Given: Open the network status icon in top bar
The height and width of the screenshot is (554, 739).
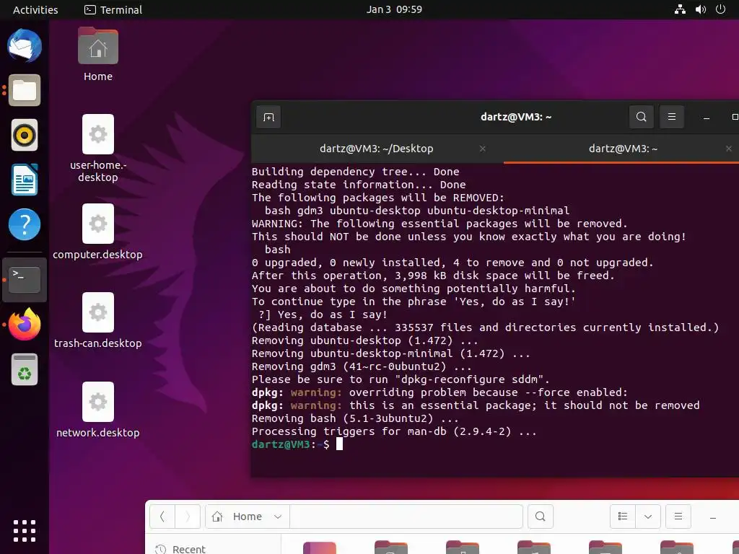Looking at the screenshot, I should tap(680, 9).
